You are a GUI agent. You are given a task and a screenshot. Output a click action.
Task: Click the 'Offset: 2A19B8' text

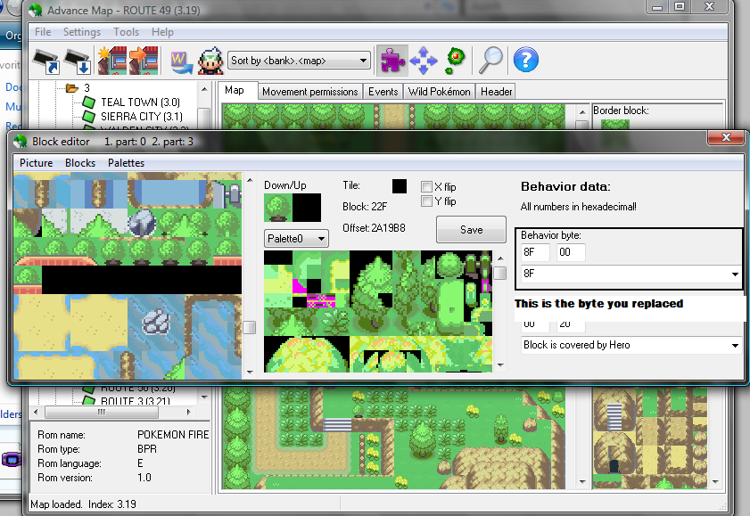click(x=374, y=228)
